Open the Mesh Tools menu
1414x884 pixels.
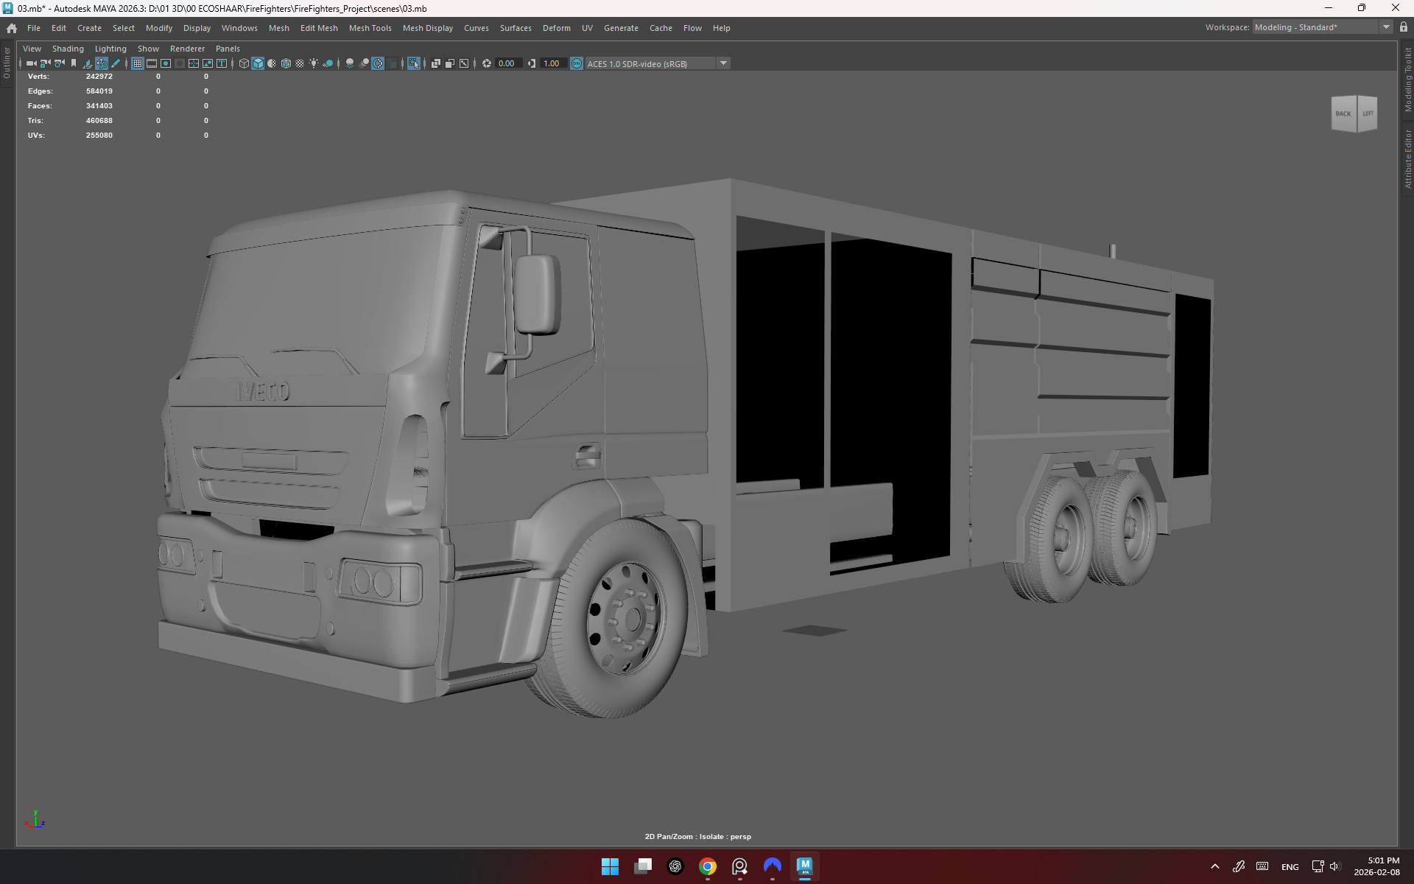(370, 28)
